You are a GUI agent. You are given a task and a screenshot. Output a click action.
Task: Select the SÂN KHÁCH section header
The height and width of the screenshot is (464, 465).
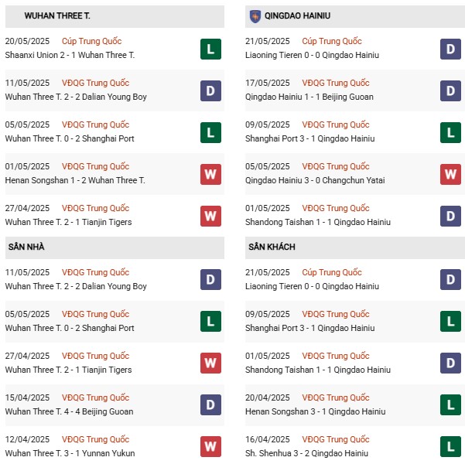[x=355, y=247]
